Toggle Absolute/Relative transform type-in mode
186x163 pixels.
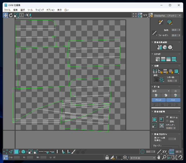[6, 157]
